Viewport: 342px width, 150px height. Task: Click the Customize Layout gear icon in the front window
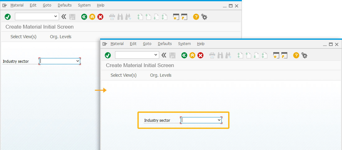coord(304,55)
